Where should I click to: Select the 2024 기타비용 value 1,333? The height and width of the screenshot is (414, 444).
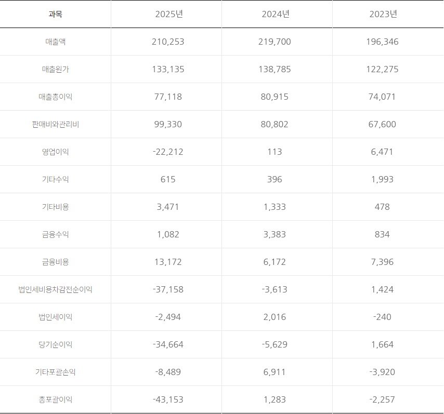tap(275, 207)
